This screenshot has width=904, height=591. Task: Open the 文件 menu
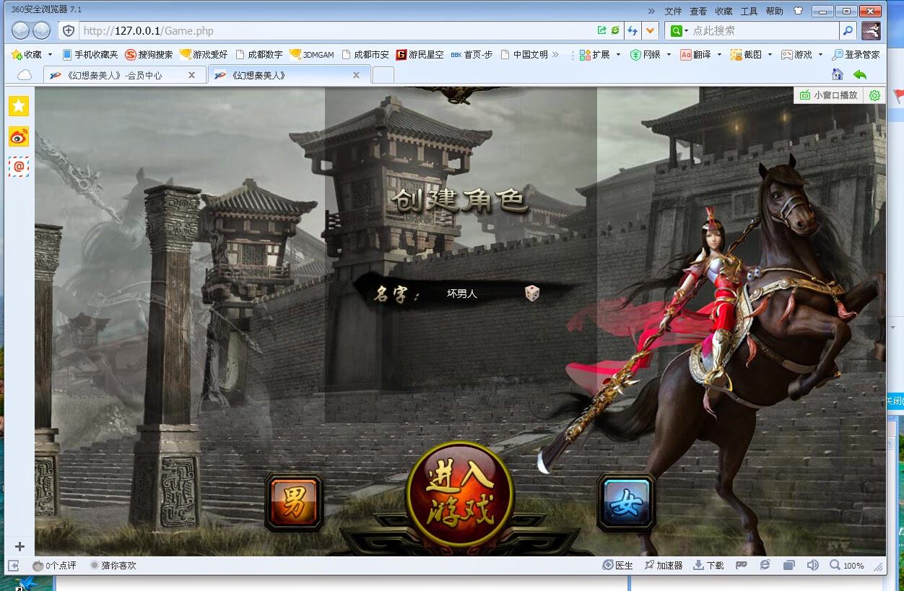pos(673,11)
